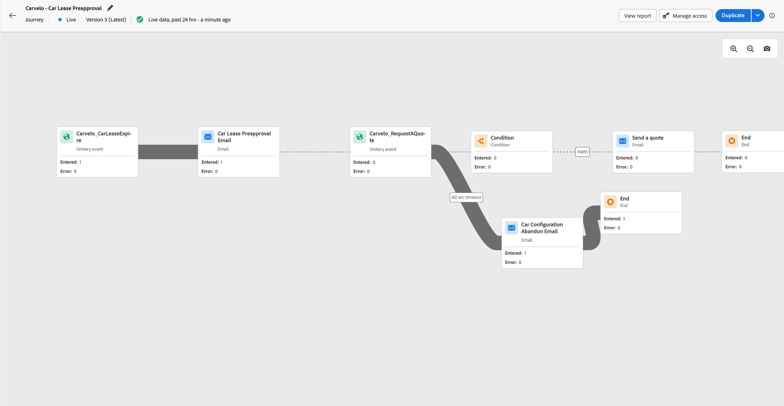Zoom out on the journey canvas
This screenshot has width=784, height=406.
coord(750,49)
